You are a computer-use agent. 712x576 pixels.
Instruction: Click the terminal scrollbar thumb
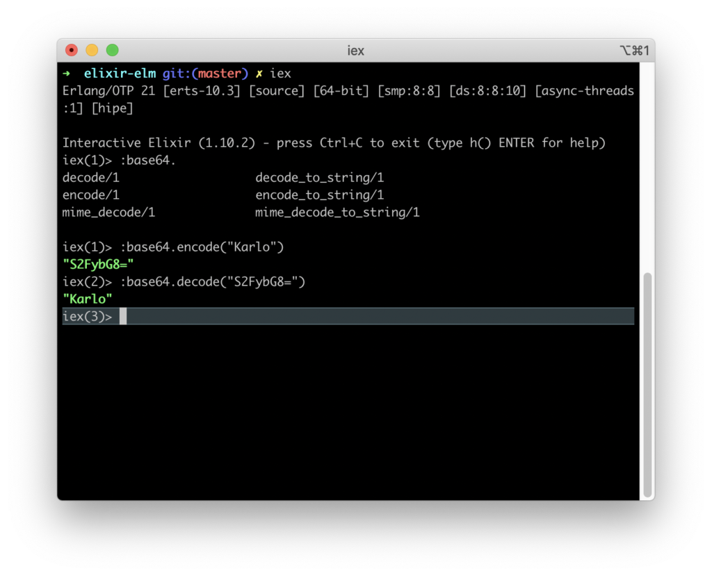pyautogui.click(x=647, y=385)
